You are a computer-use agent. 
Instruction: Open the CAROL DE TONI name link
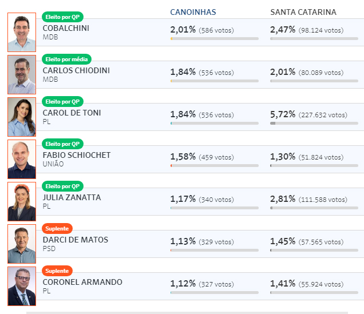tap(72, 113)
